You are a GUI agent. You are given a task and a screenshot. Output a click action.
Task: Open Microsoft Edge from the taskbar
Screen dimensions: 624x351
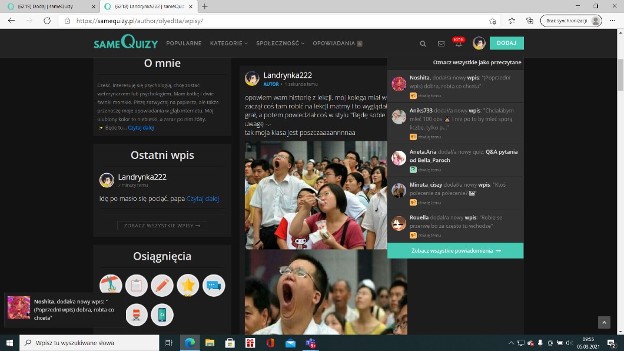coord(190,343)
